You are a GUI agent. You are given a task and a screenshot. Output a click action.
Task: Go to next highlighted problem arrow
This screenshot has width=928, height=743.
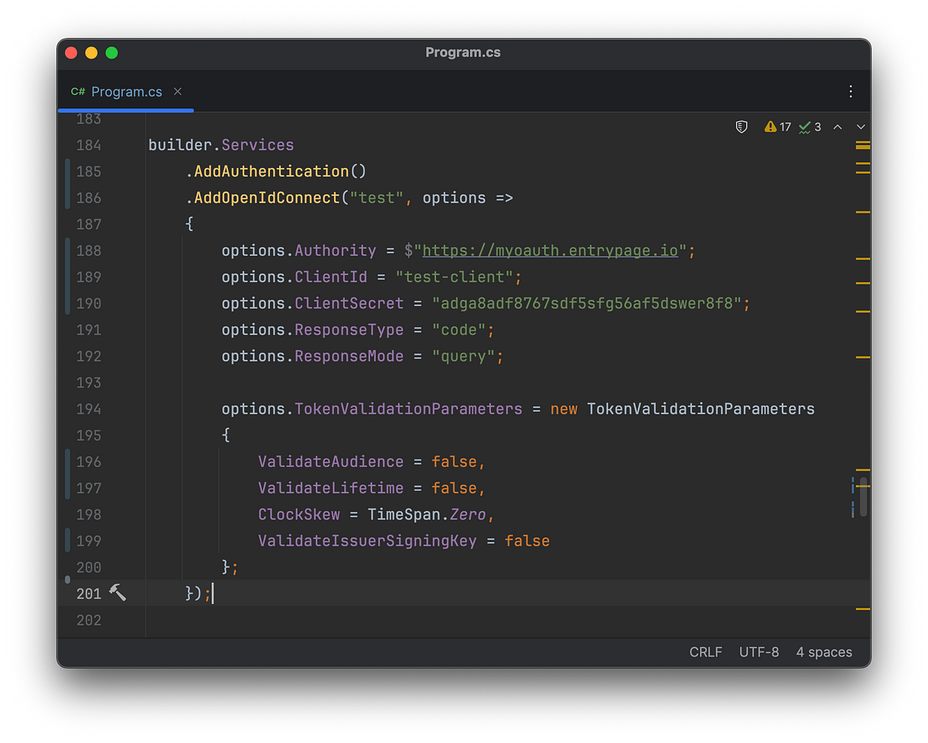click(x=861, y=127)
